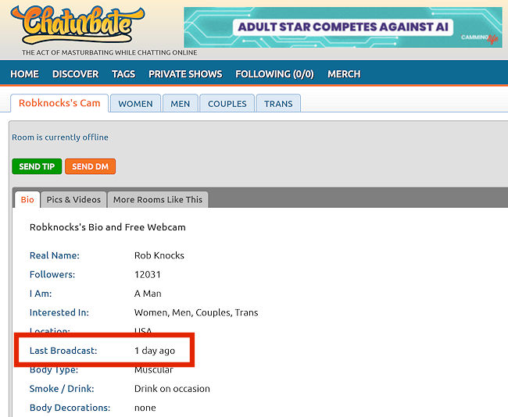Click the 'A Man' value

[148, 294]
